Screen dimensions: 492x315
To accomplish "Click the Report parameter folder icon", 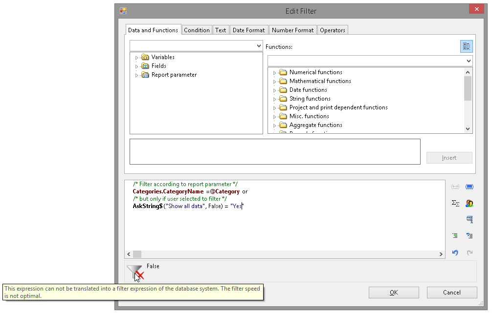I will (145, 75).
